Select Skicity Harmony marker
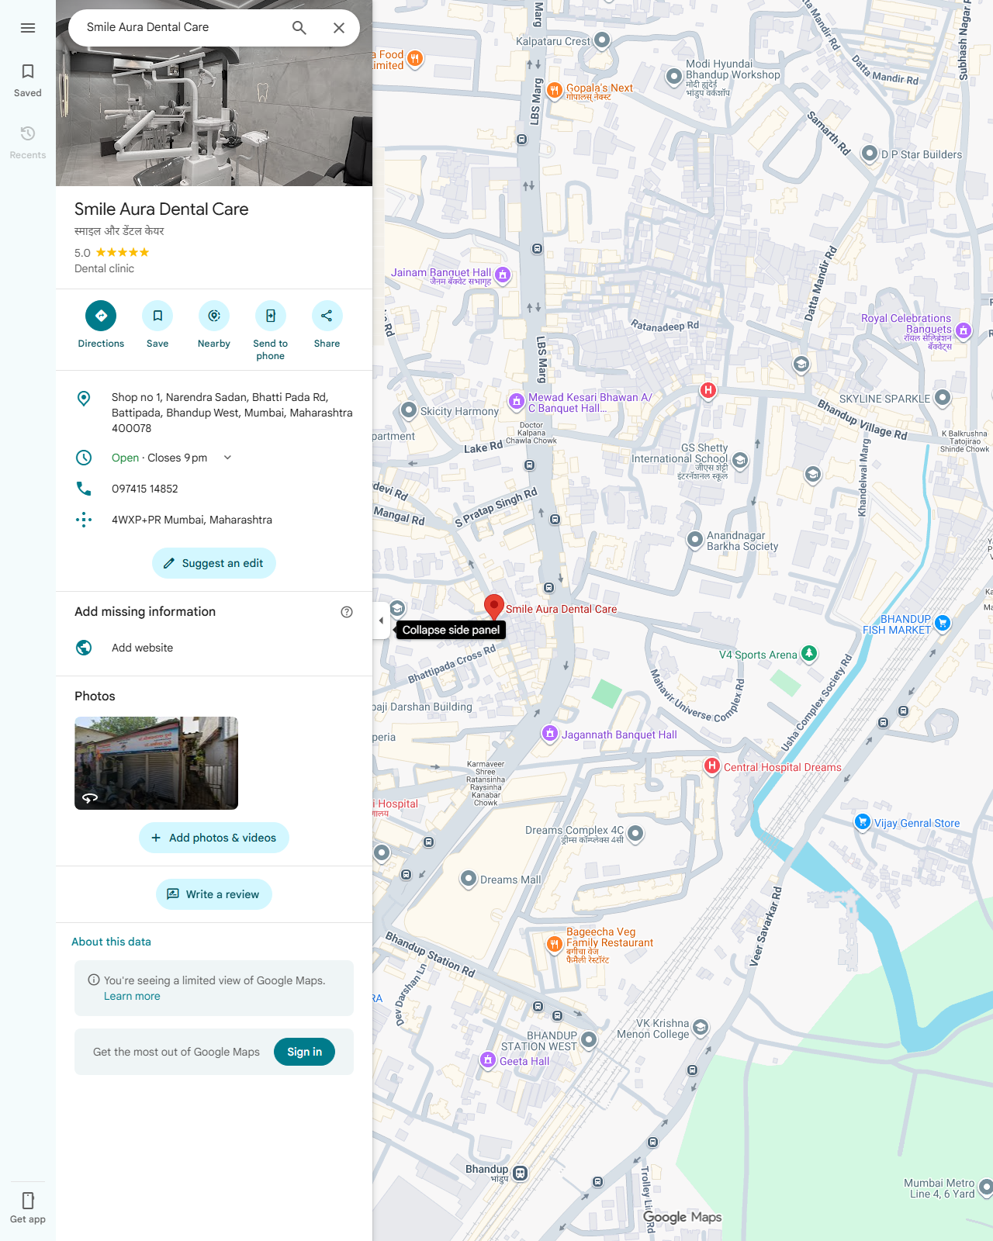The width and height of the screenshot is (993, 1241). pyautogui.click(x=409, y=410)
